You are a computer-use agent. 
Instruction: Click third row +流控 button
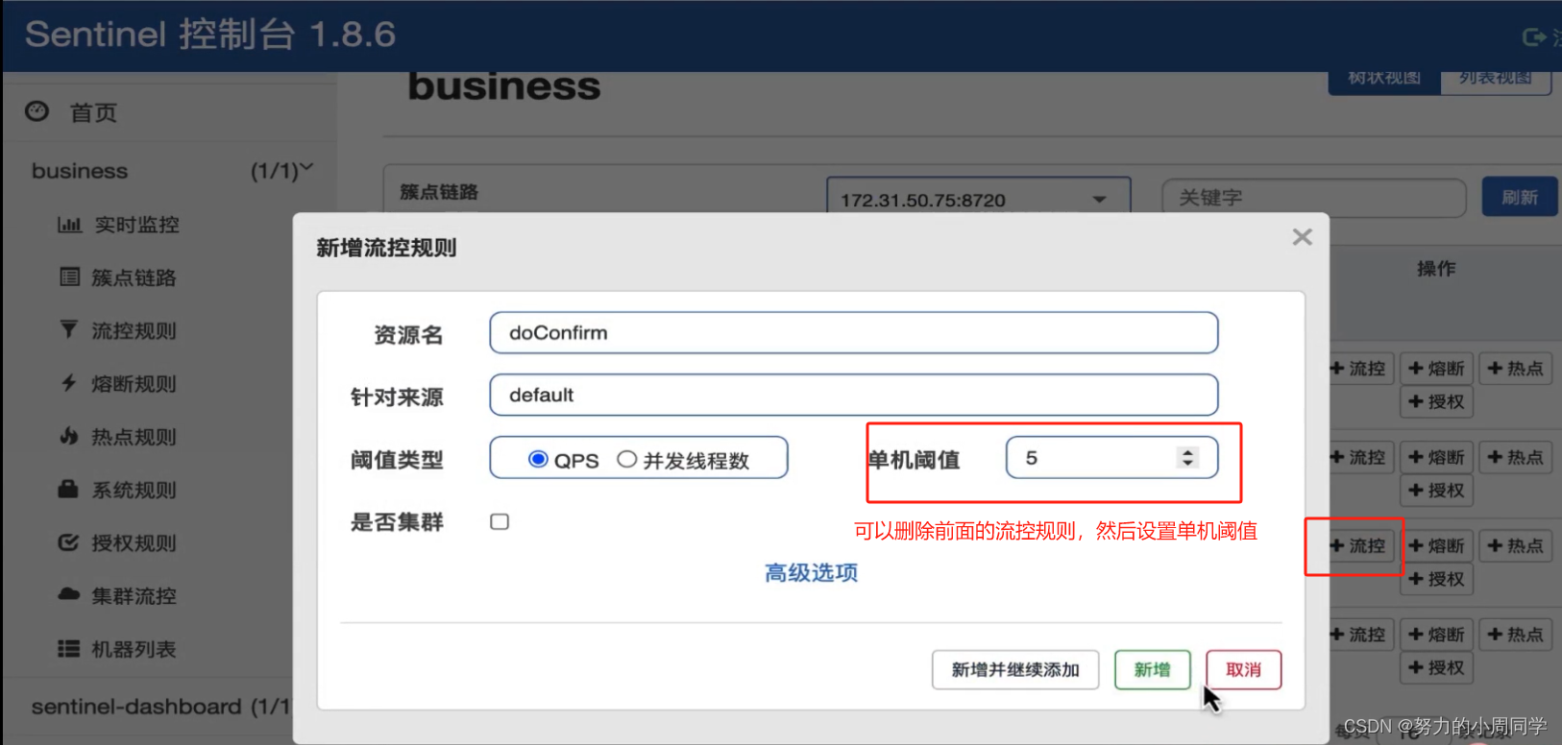tap(1359, 546)
